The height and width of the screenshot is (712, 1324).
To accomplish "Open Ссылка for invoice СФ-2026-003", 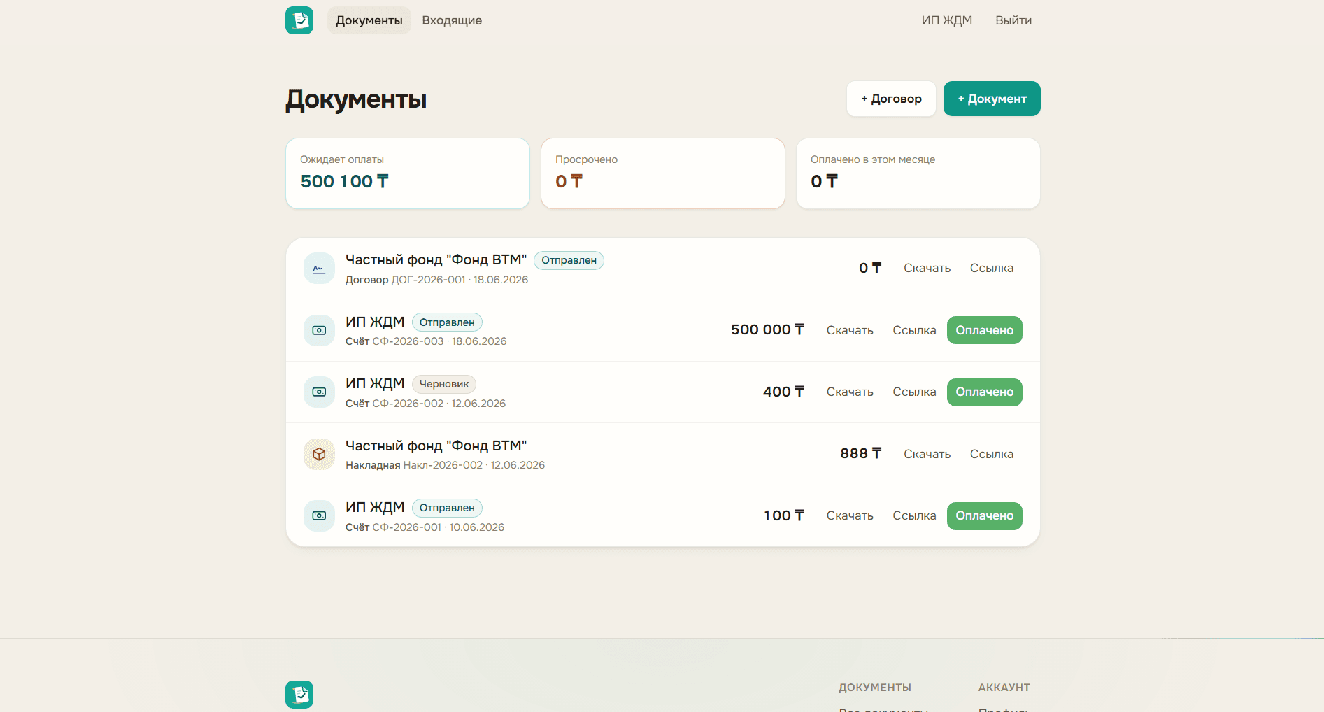I will (x=914, y=330).
